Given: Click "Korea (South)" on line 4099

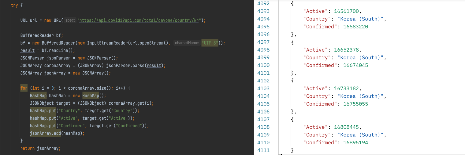Looking at the screenshot, I should (361, 57).
